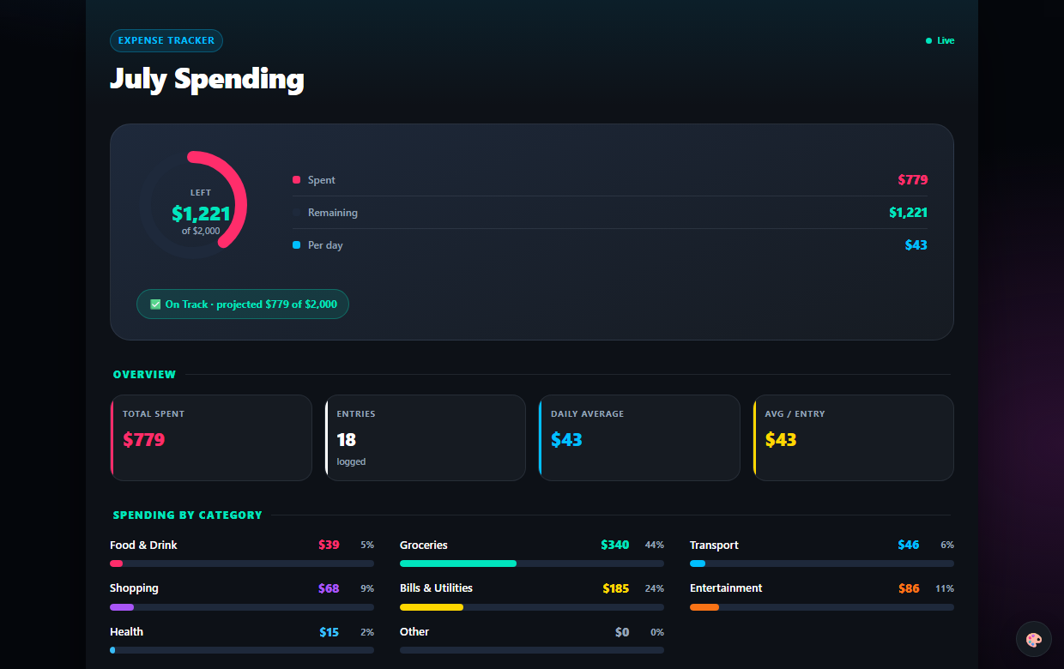Click the blue Per day legend square
The image size is (1064, 669).
296,245
